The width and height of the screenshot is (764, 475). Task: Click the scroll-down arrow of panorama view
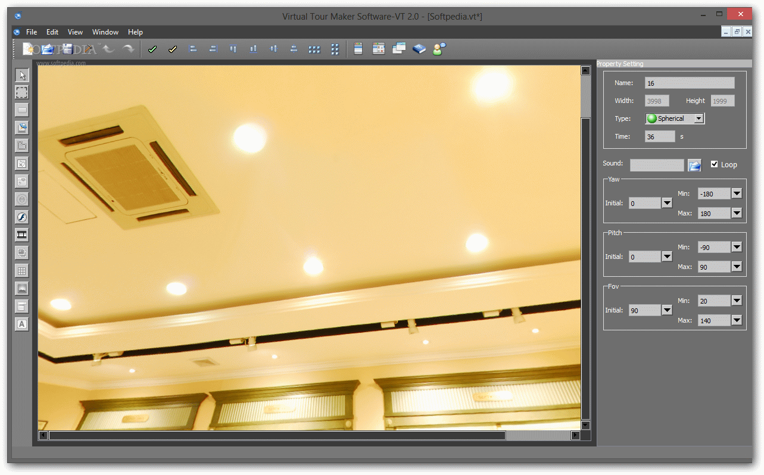[585, 425]
